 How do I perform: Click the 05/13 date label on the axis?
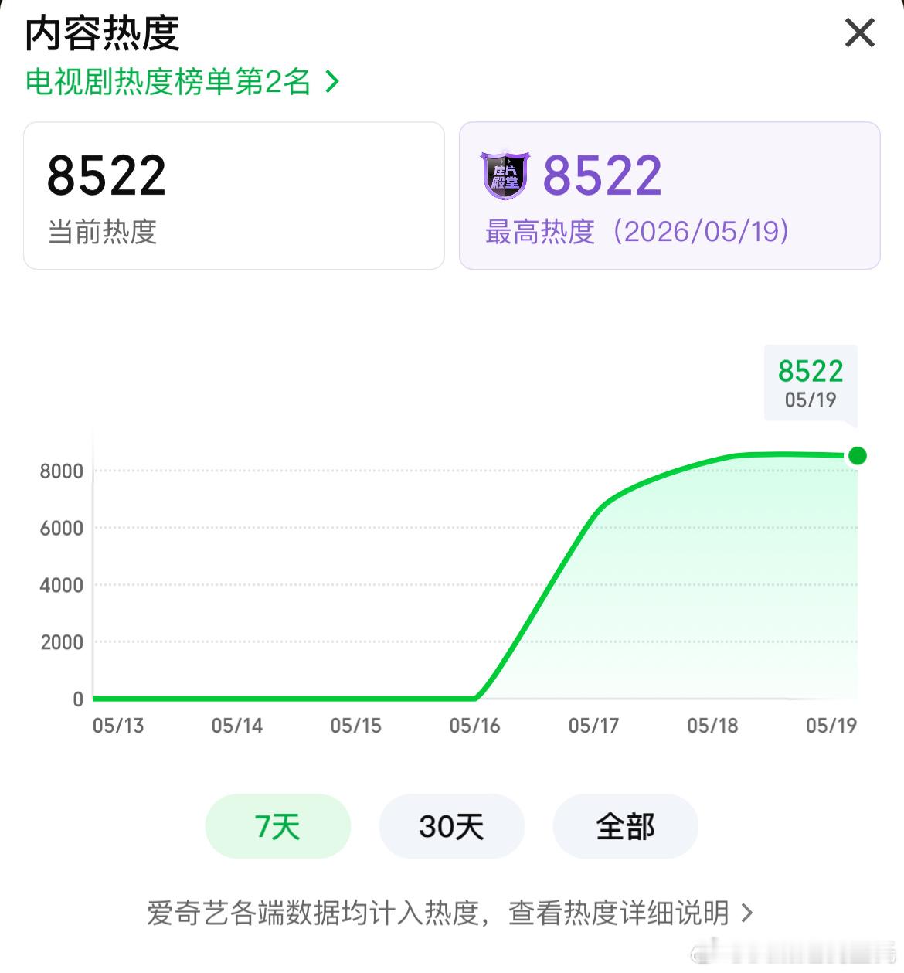tap(118, 726)
